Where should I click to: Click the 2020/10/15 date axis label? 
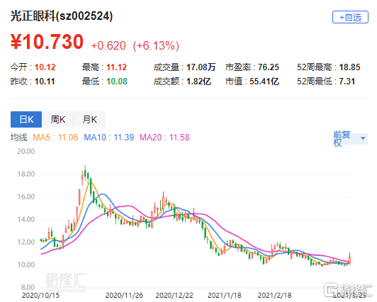tap(40, 296)
